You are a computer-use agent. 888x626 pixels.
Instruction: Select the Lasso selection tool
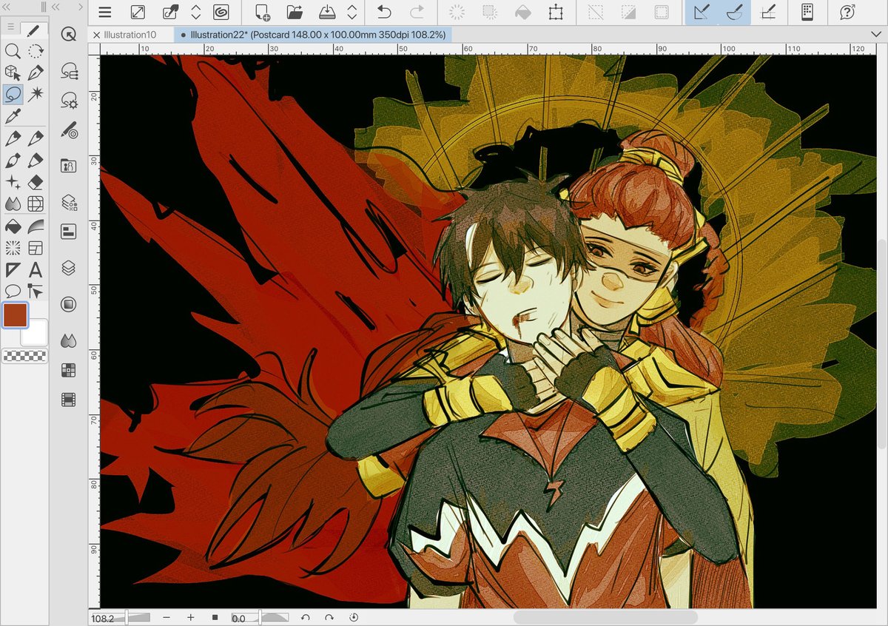click(x=13, y=94)
